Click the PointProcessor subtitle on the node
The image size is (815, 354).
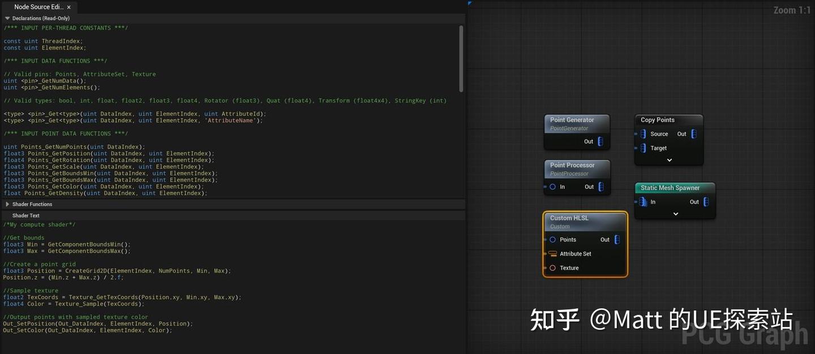(569, 174)
